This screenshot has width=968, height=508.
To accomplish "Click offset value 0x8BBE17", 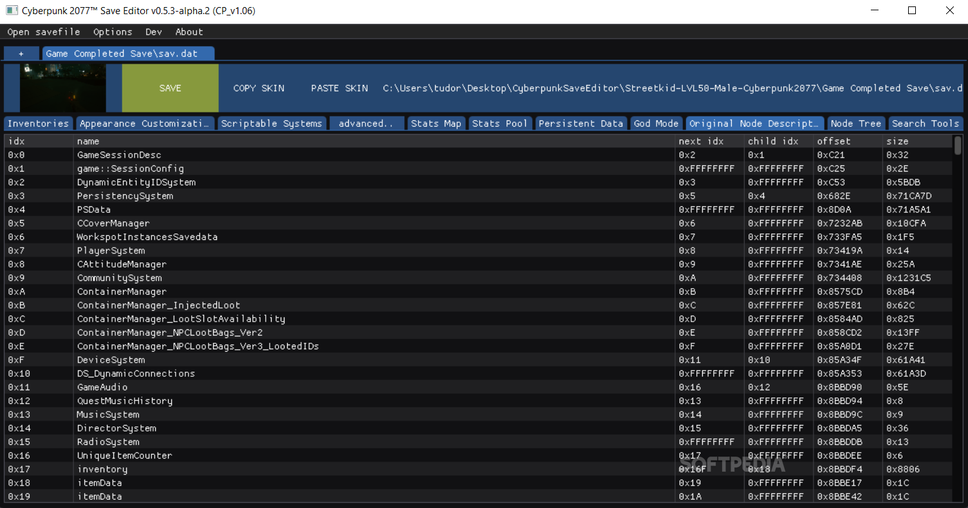I will 840,483.
